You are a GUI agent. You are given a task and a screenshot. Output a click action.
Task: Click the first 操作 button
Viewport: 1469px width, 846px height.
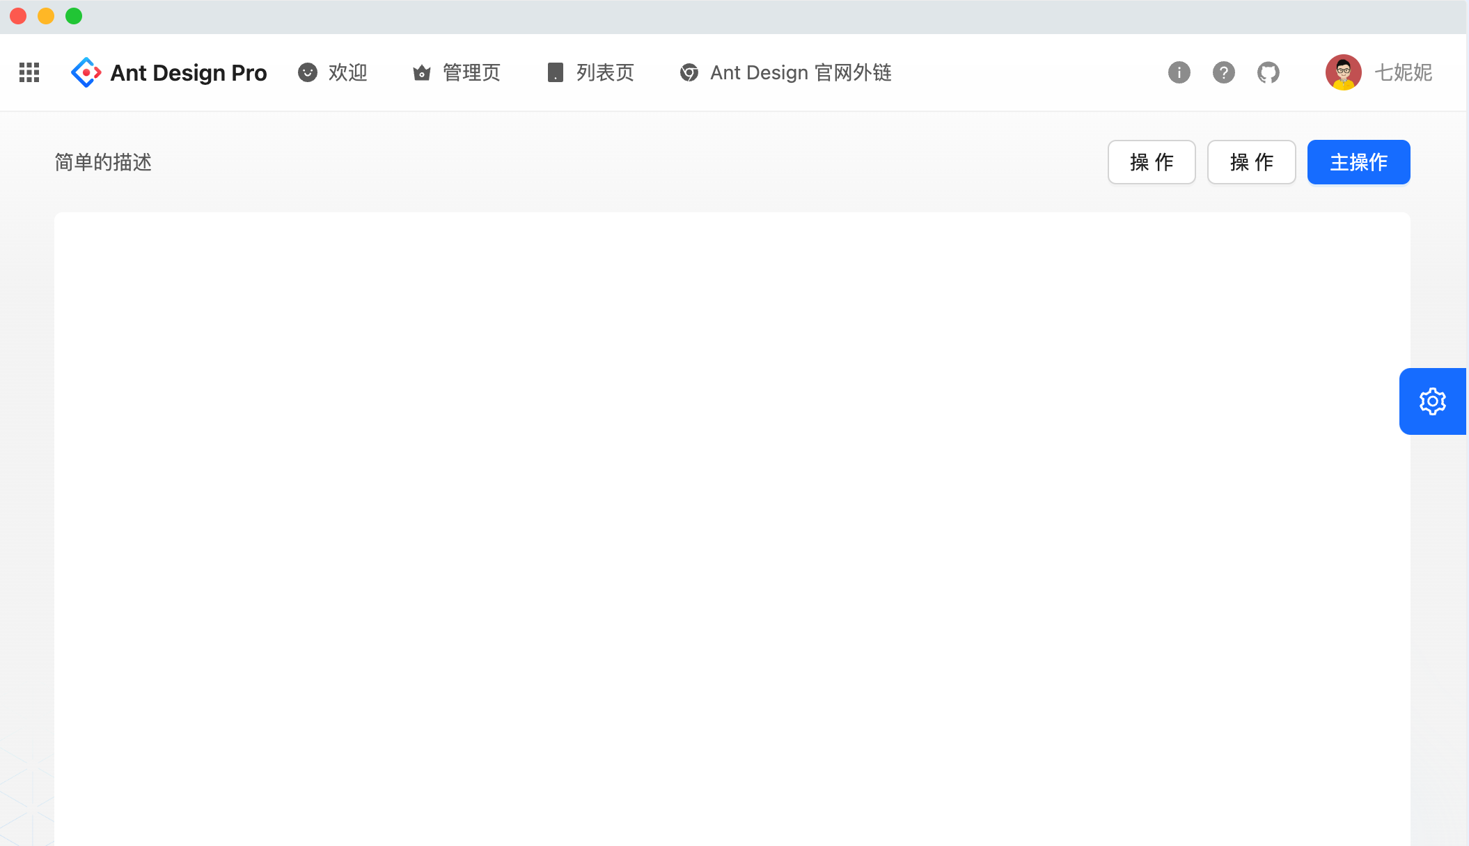point(1152,162)
